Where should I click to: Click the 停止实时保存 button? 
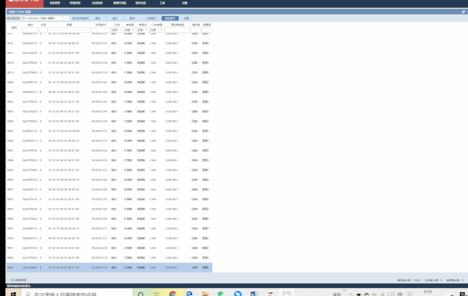pos(80,18)
